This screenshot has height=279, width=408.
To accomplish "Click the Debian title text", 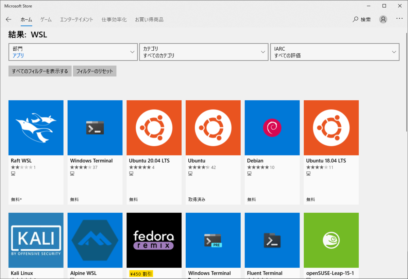I will point(255,161).
